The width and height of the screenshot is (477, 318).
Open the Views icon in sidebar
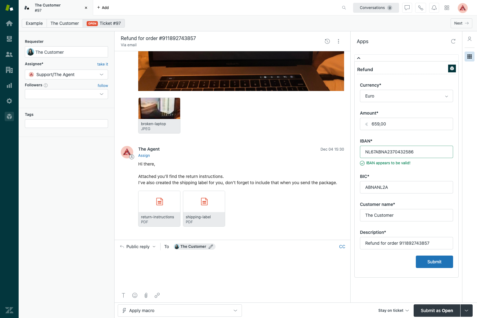point(9,39)
